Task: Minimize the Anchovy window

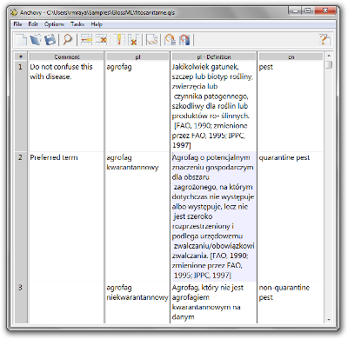Action: click(x=295, y=10)
